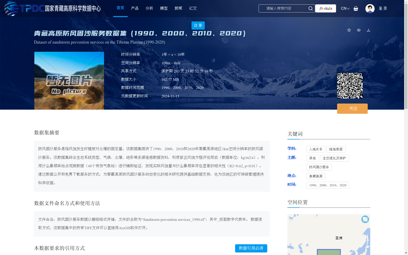This screenshot has height=255, width=408.
Task: Click the 登录 login link
Action: (x=383, y=8)
